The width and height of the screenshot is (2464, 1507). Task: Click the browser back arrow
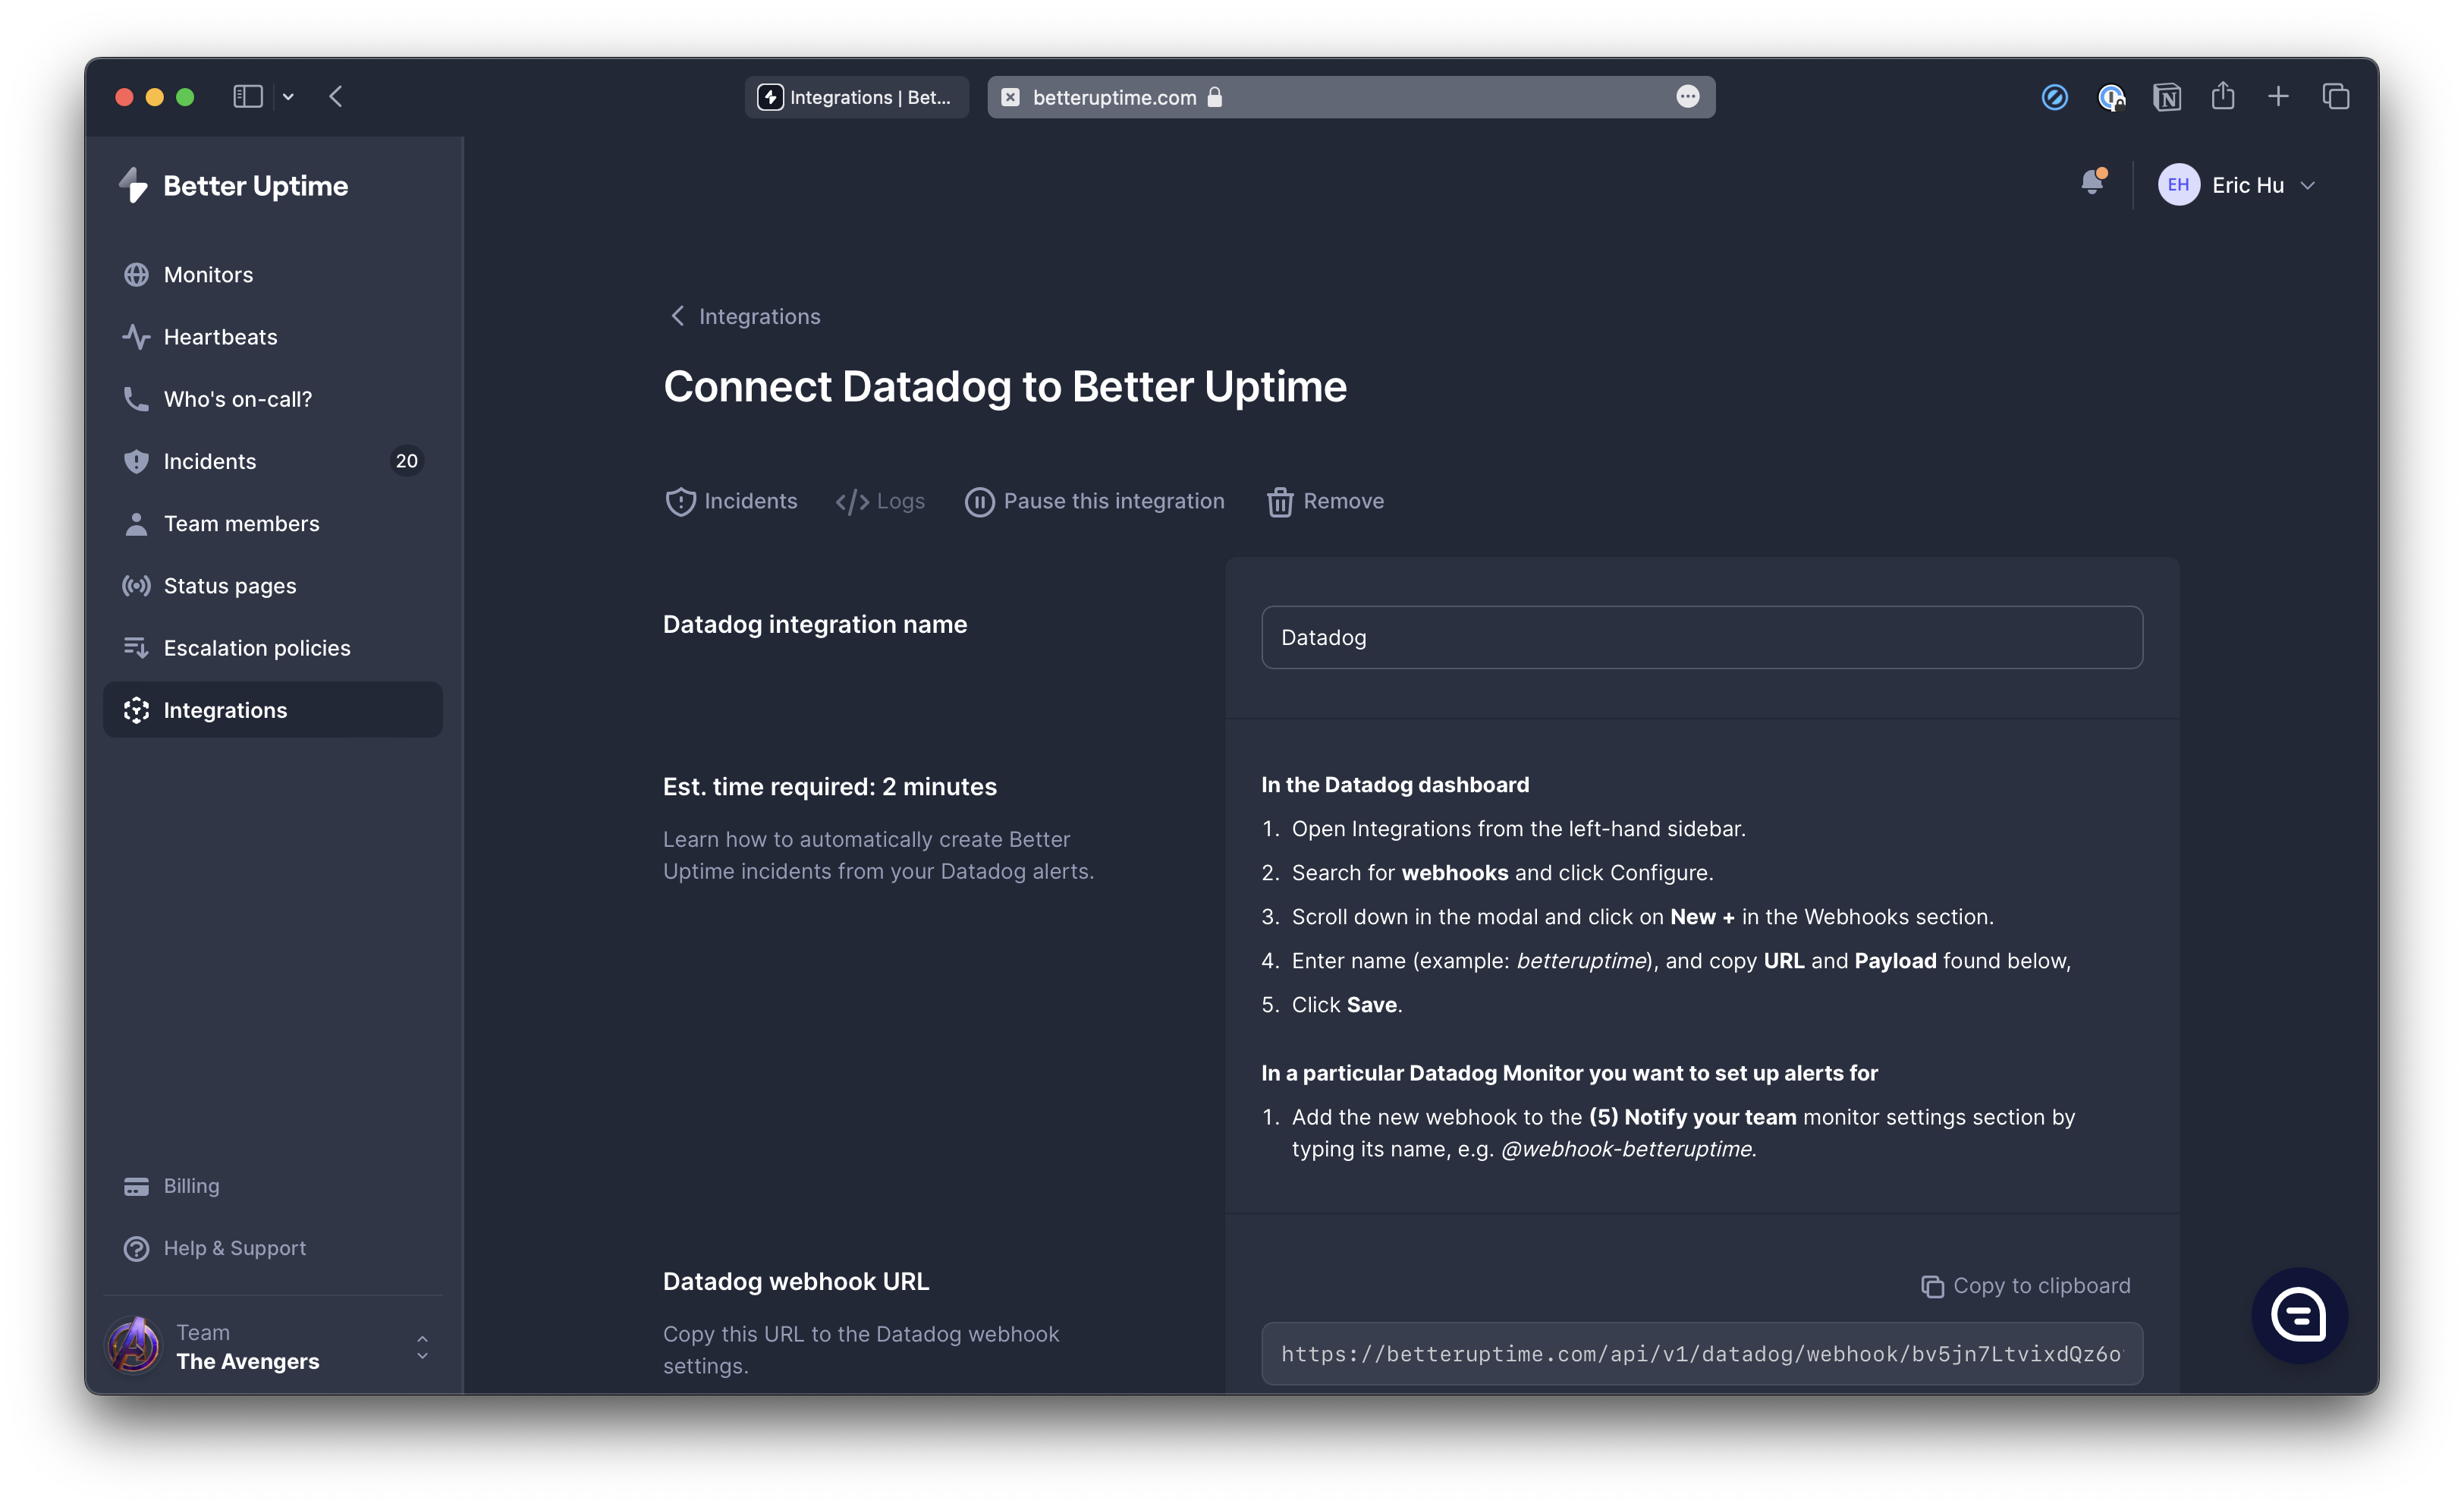tap(336, 96)
